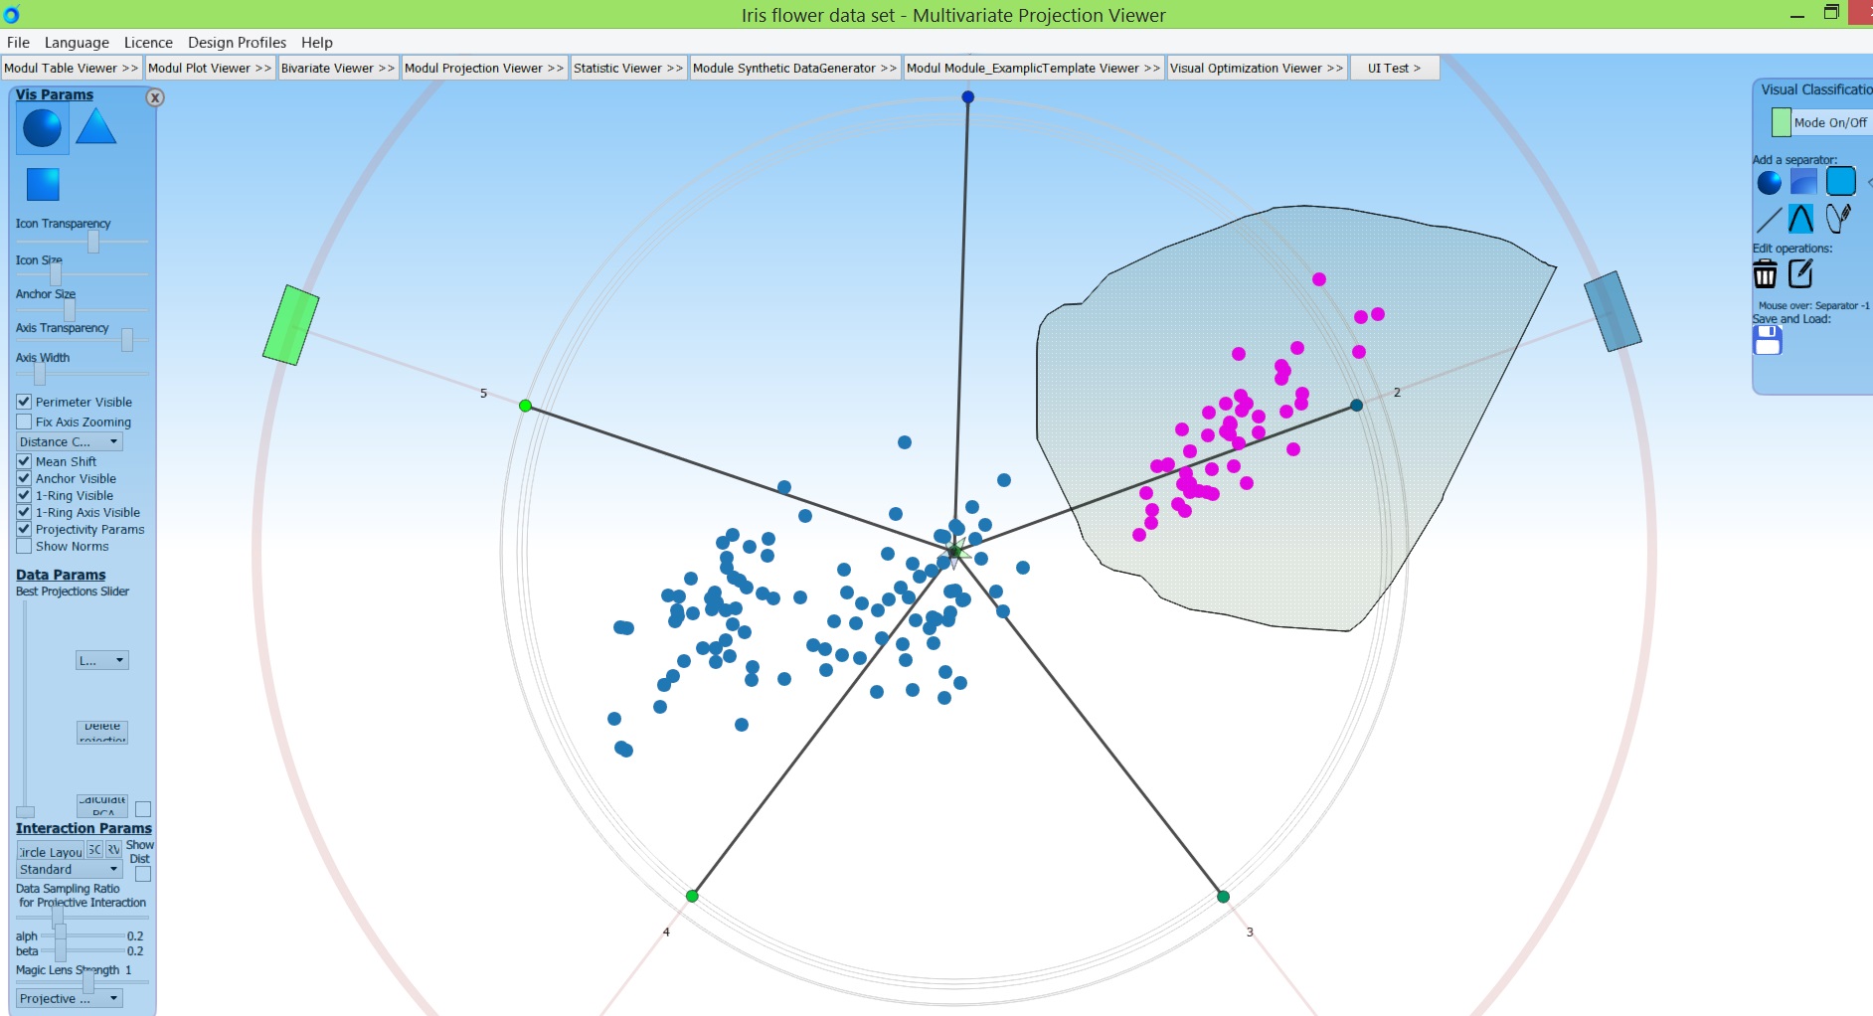
Task: Select the triangle icon shape in Vis Params
Action: (x=96, y=126)
